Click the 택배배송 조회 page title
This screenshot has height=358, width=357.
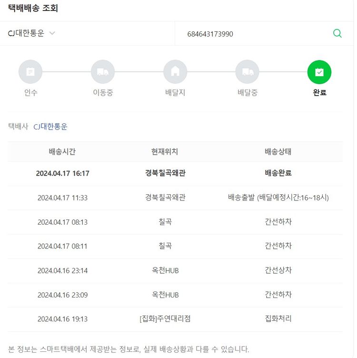click(x=33, y=9)
